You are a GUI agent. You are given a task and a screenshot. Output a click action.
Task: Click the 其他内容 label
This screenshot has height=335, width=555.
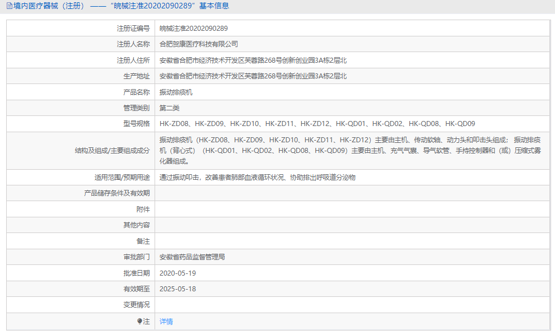[x=136, y=225]
